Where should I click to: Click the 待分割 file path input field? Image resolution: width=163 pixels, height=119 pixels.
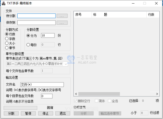pos(37,16)
